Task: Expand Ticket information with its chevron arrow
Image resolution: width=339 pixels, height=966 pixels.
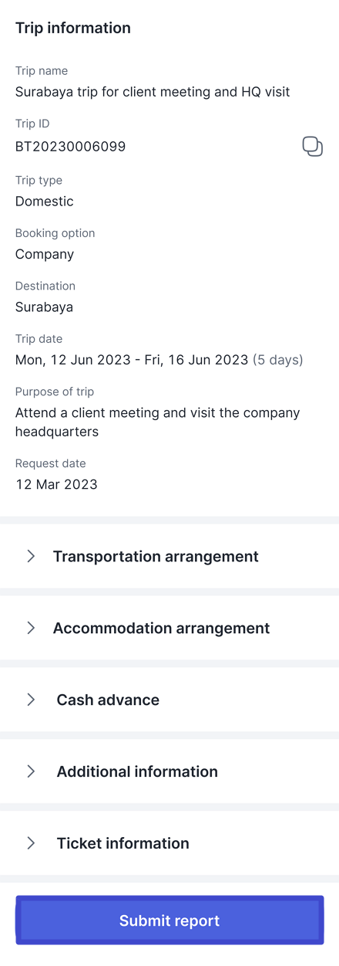Action: 31,843
